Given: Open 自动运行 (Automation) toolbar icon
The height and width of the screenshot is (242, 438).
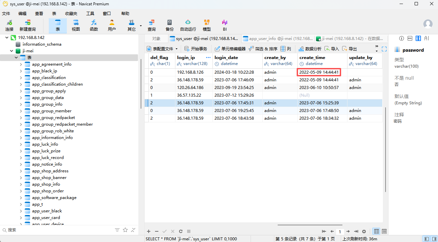Looking at the screenshot, I should point(188,25).
